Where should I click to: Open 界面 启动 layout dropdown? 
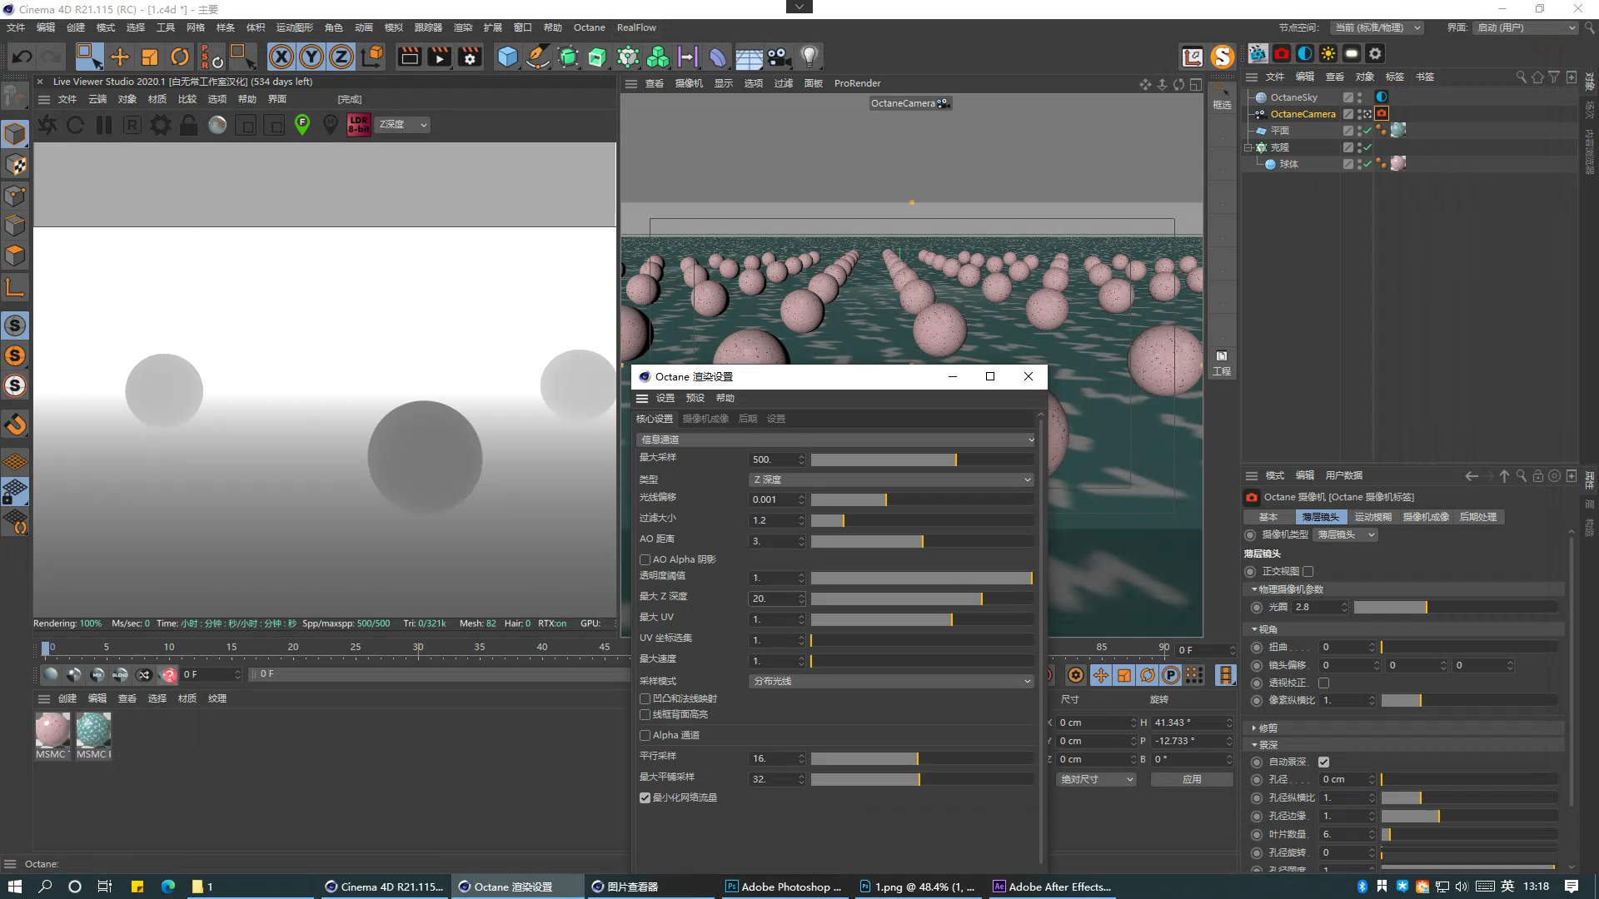1526,27
